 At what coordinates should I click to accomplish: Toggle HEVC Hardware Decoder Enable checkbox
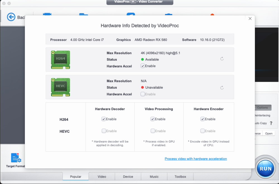(x=104, y=131)
